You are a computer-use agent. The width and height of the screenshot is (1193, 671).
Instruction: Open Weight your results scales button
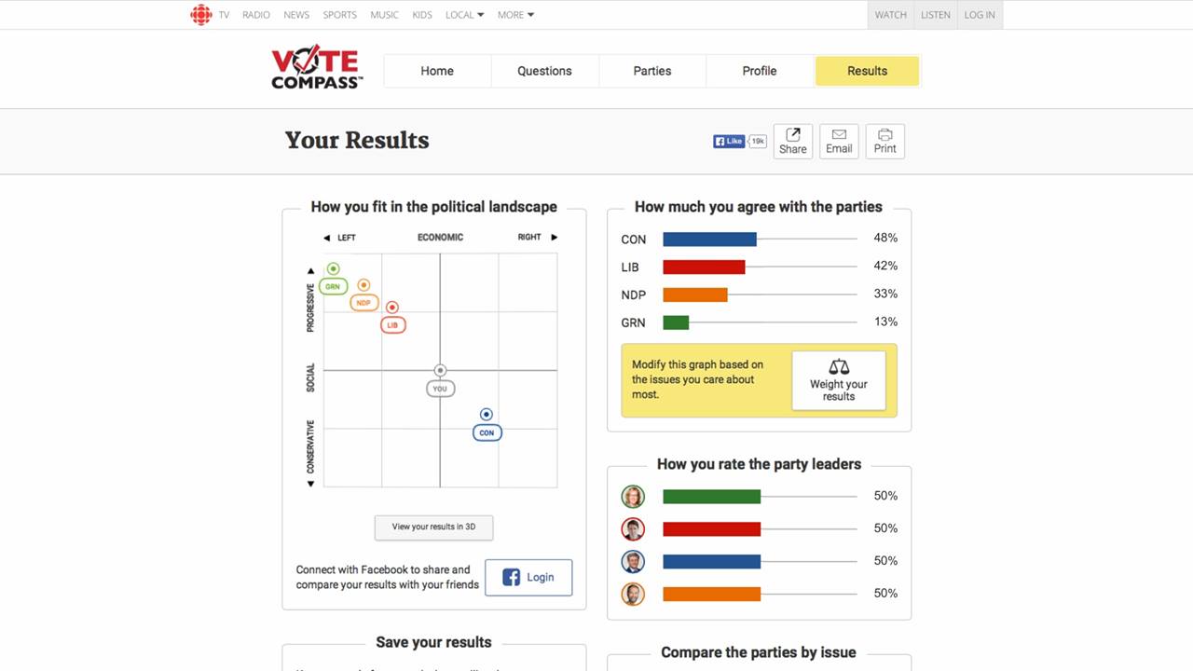pos(839,380)
